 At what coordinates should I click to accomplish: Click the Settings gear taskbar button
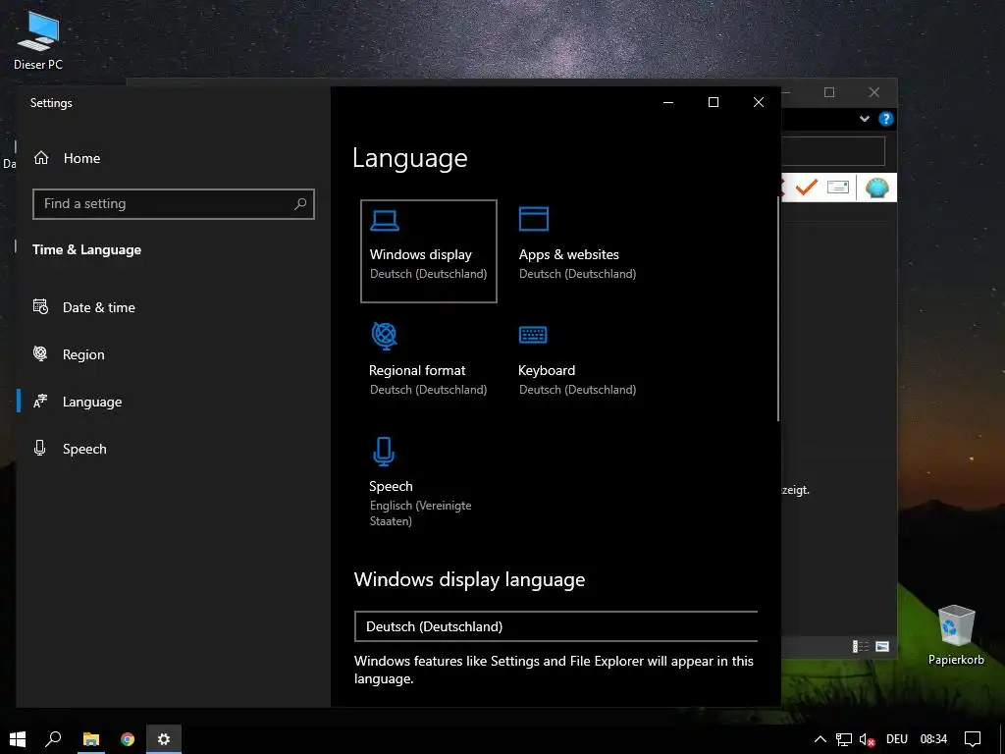pyautogui.click(x=164, y=739)
